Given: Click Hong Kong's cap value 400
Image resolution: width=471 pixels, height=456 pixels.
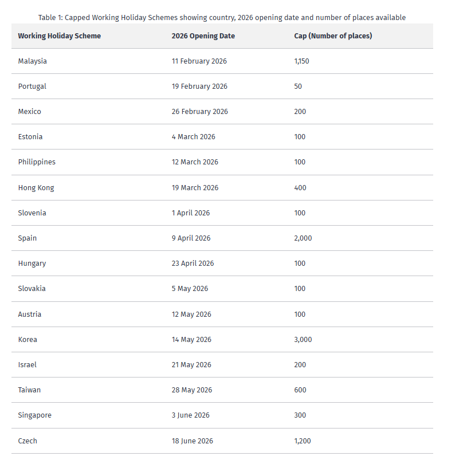Looking at the screenshot, I should (x=300, y=188).
